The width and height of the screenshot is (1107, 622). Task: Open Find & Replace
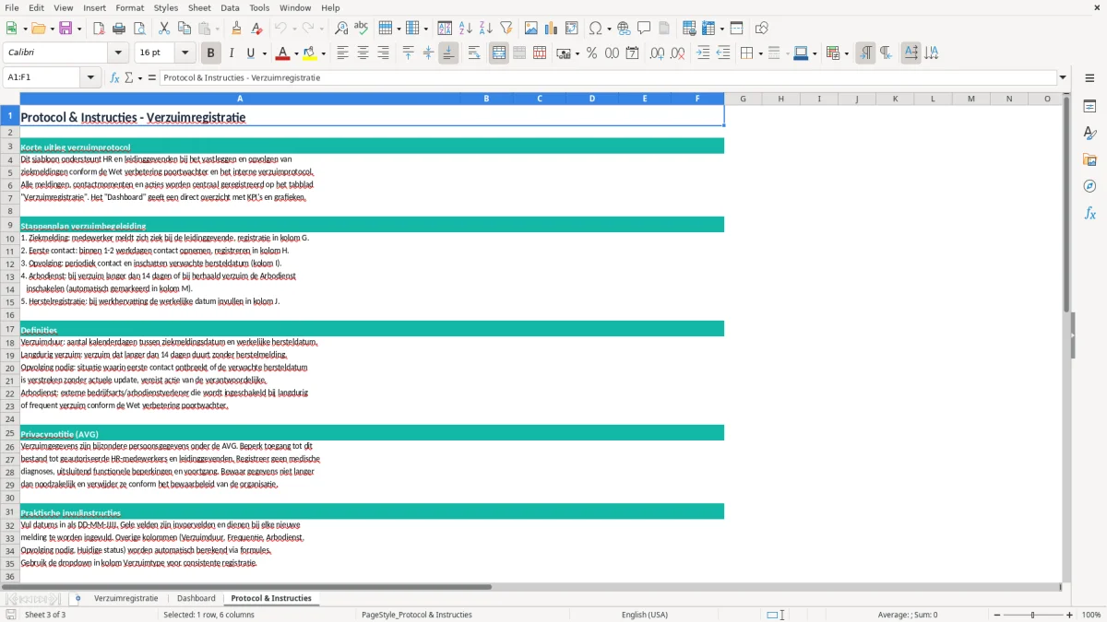click(x=341, y=29)
